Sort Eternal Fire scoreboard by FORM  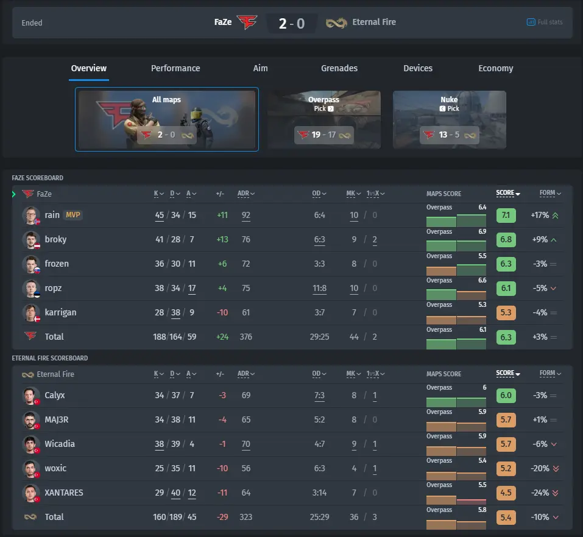tap(550, 373)
